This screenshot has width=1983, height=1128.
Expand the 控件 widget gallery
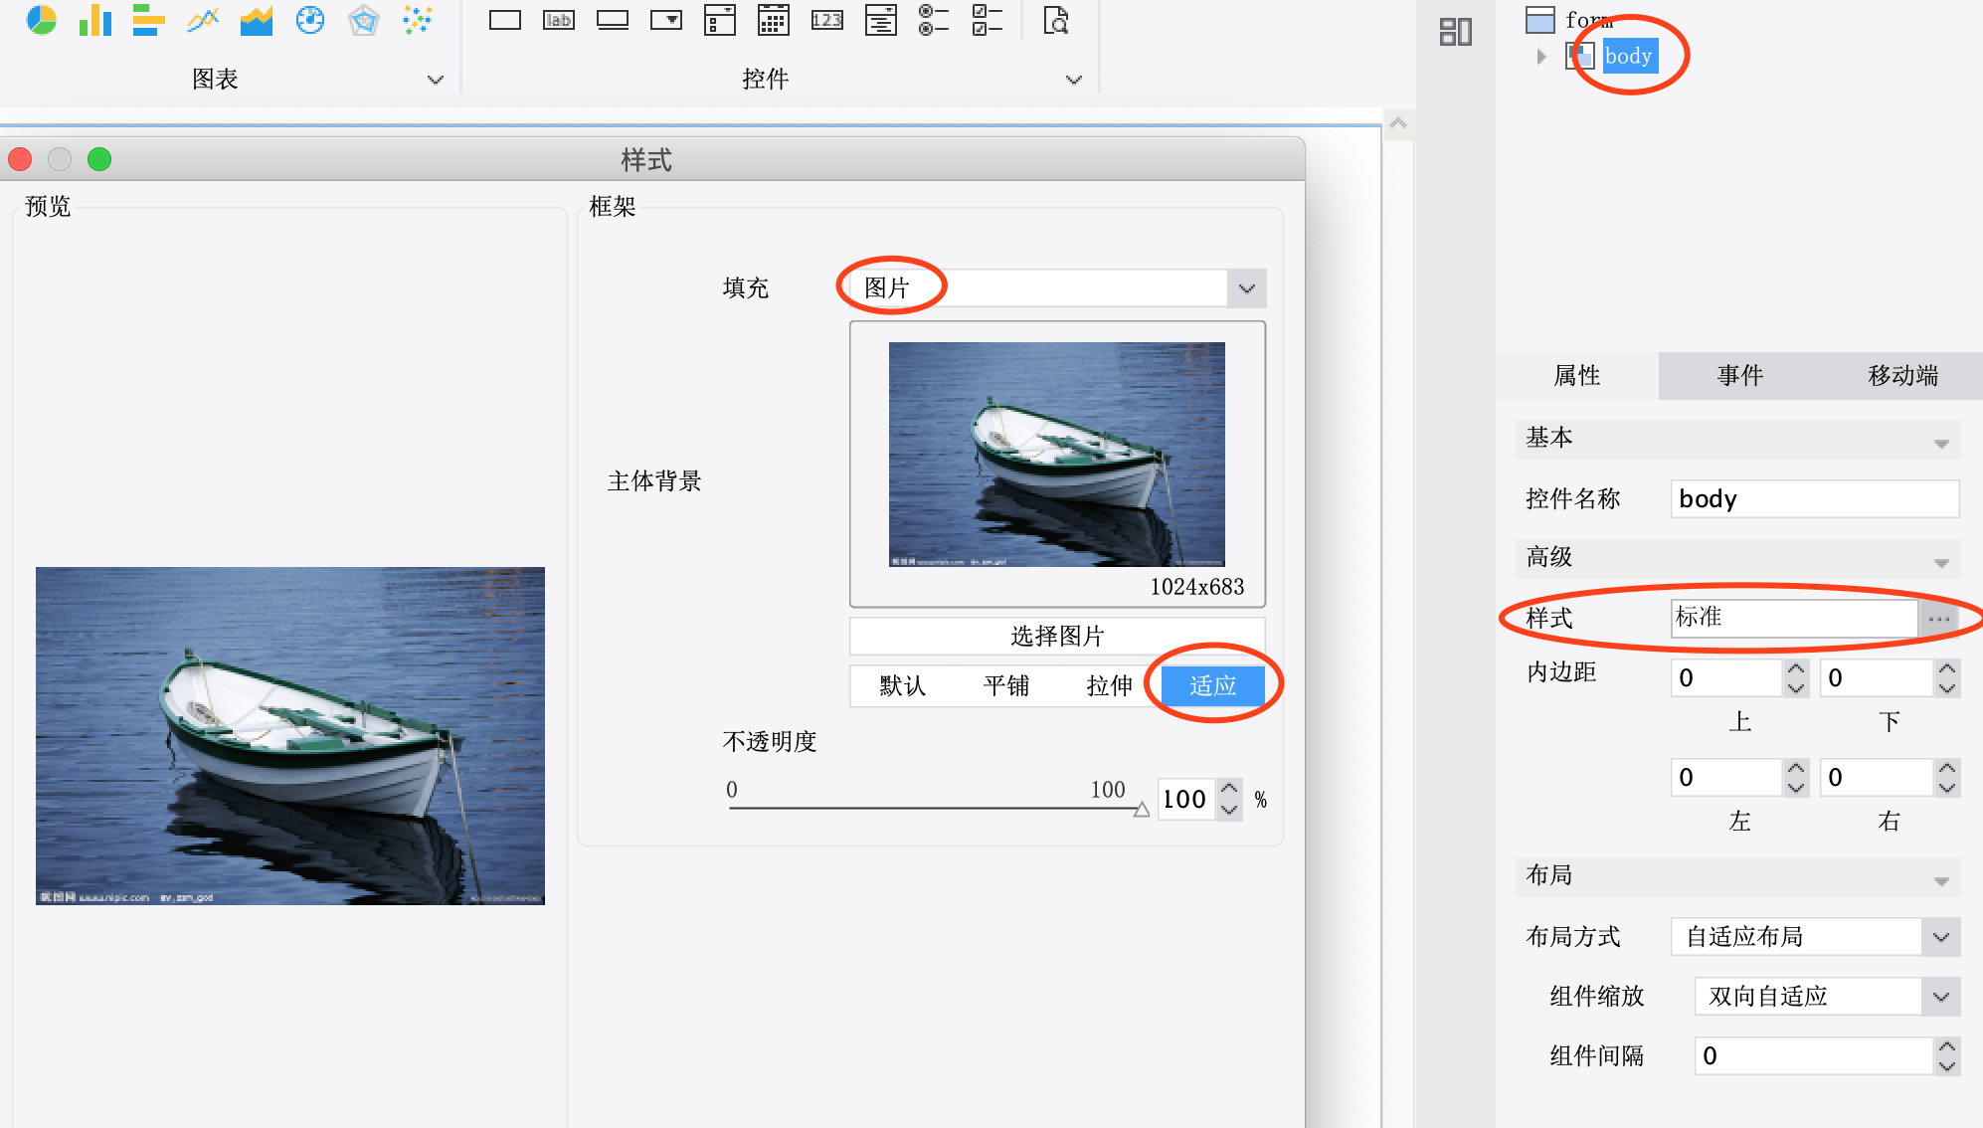[x=1073, y=80]
